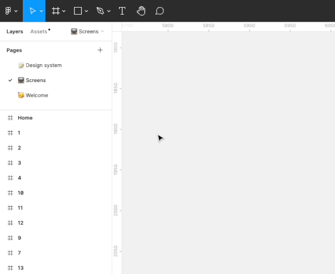Screen dimensions: 335x274
Task: Select the Pen tool
Action: (100, 11)
